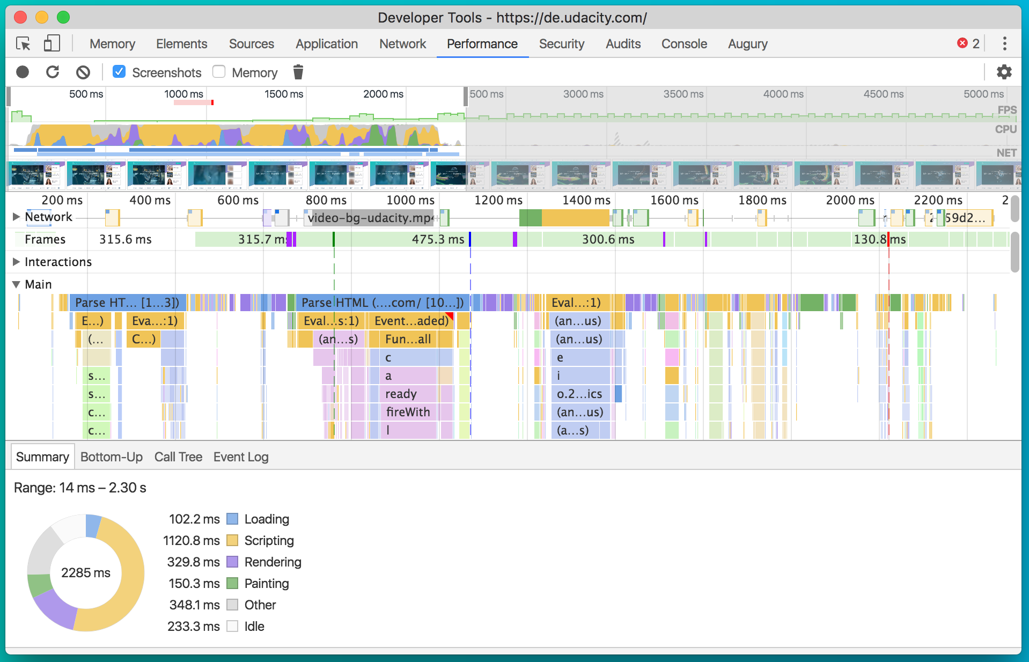Toggle the device toolbar icon
Viewport: 1029px width, 662px height.
[x=52, y=43]
